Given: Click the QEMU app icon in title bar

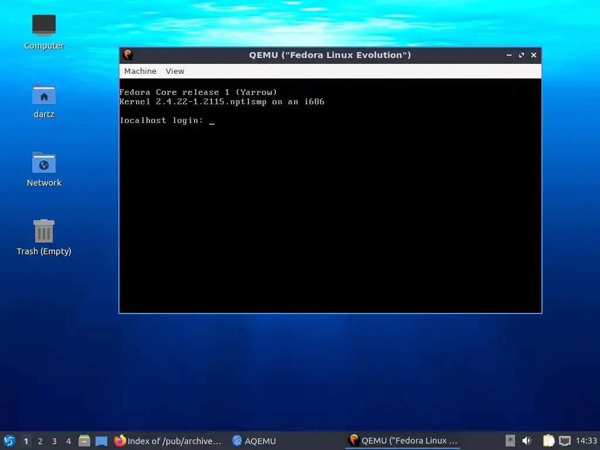Looking at the screenshot, I should pyautogui.click(x=128, y=55).
